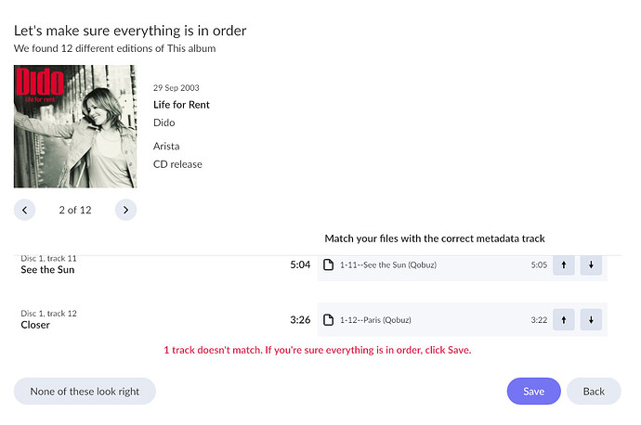This screenshot has width=641, height=425.
Task: Choose None of these look right
Action: [85, 392]
